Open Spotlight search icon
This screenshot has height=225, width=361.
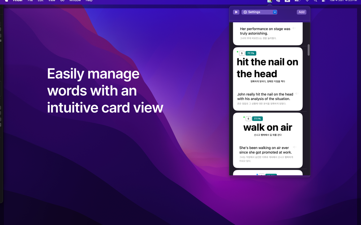tap(316, 1)
